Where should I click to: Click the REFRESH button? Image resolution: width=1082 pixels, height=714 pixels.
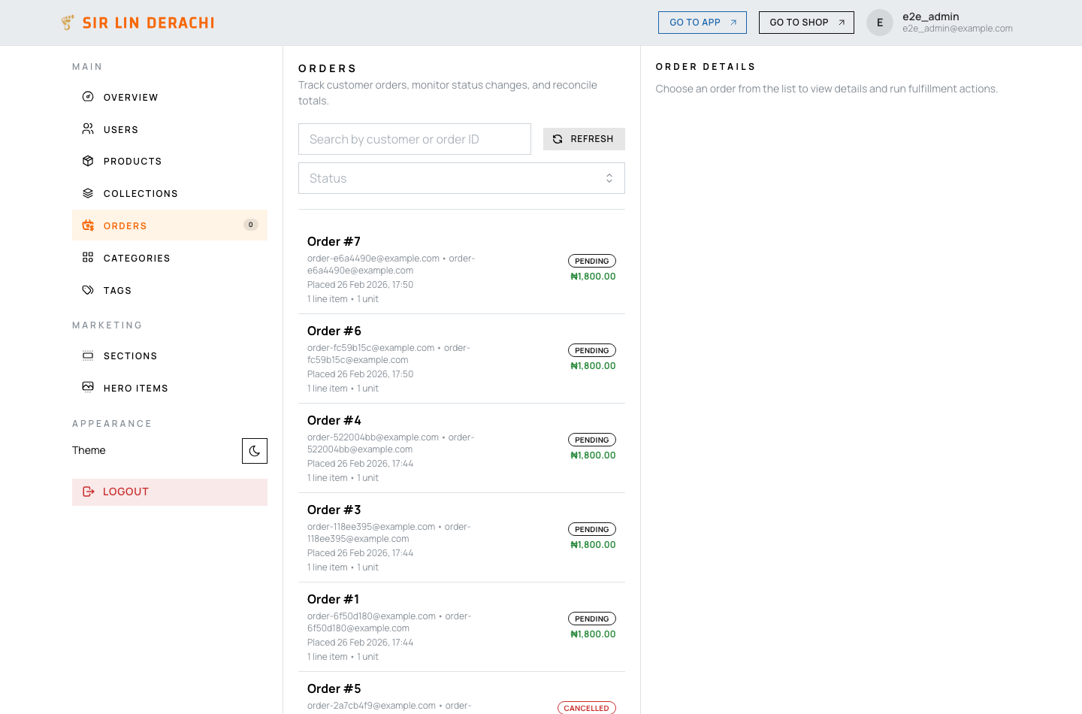click(584, 139)
